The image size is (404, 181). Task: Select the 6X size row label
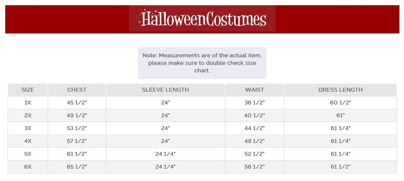[28, 167]
